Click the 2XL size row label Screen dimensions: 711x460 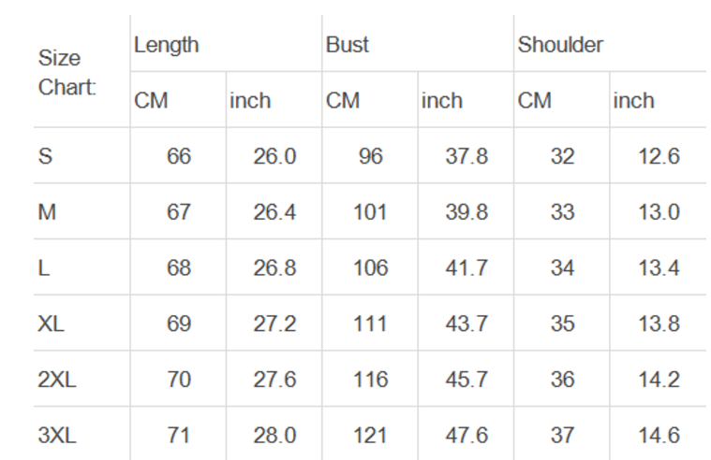(56, 380)
